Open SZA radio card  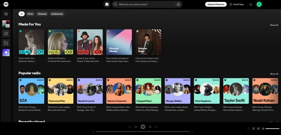(x=31, y=91)
